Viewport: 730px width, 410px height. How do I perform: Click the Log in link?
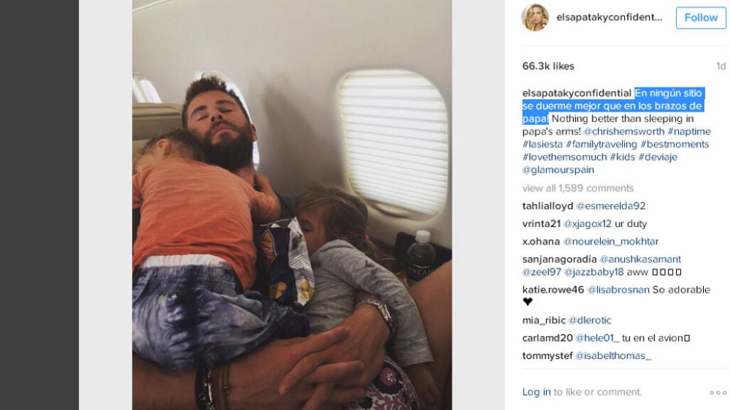(536, 392)
